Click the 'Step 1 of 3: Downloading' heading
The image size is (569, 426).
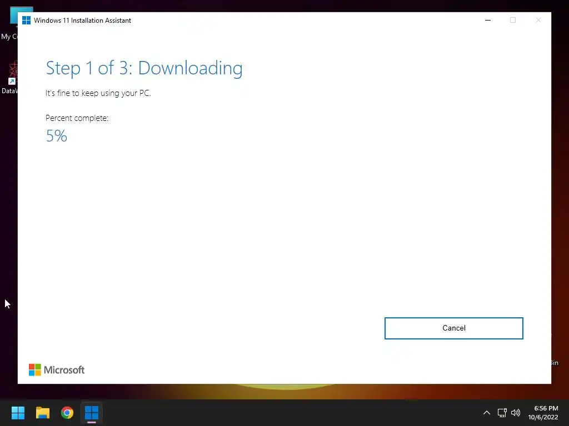(x=144, y=68)
